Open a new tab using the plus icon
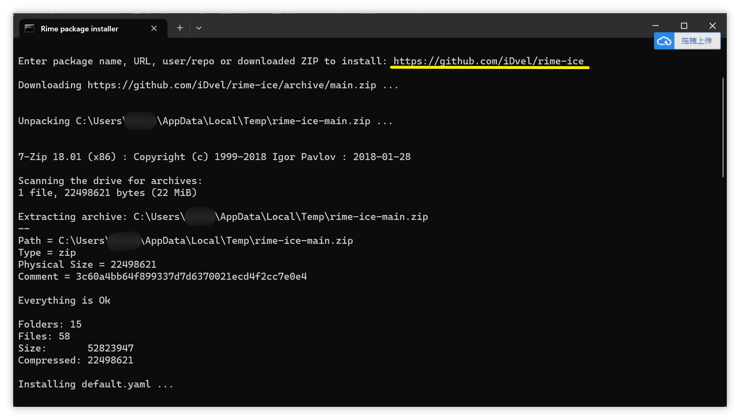 tap(180, 28)
